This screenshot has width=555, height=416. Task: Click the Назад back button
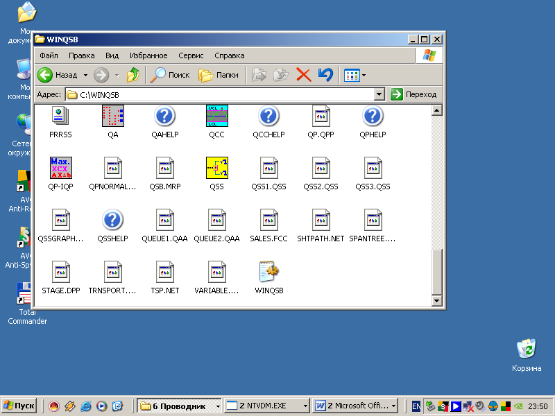coord(58,75)
